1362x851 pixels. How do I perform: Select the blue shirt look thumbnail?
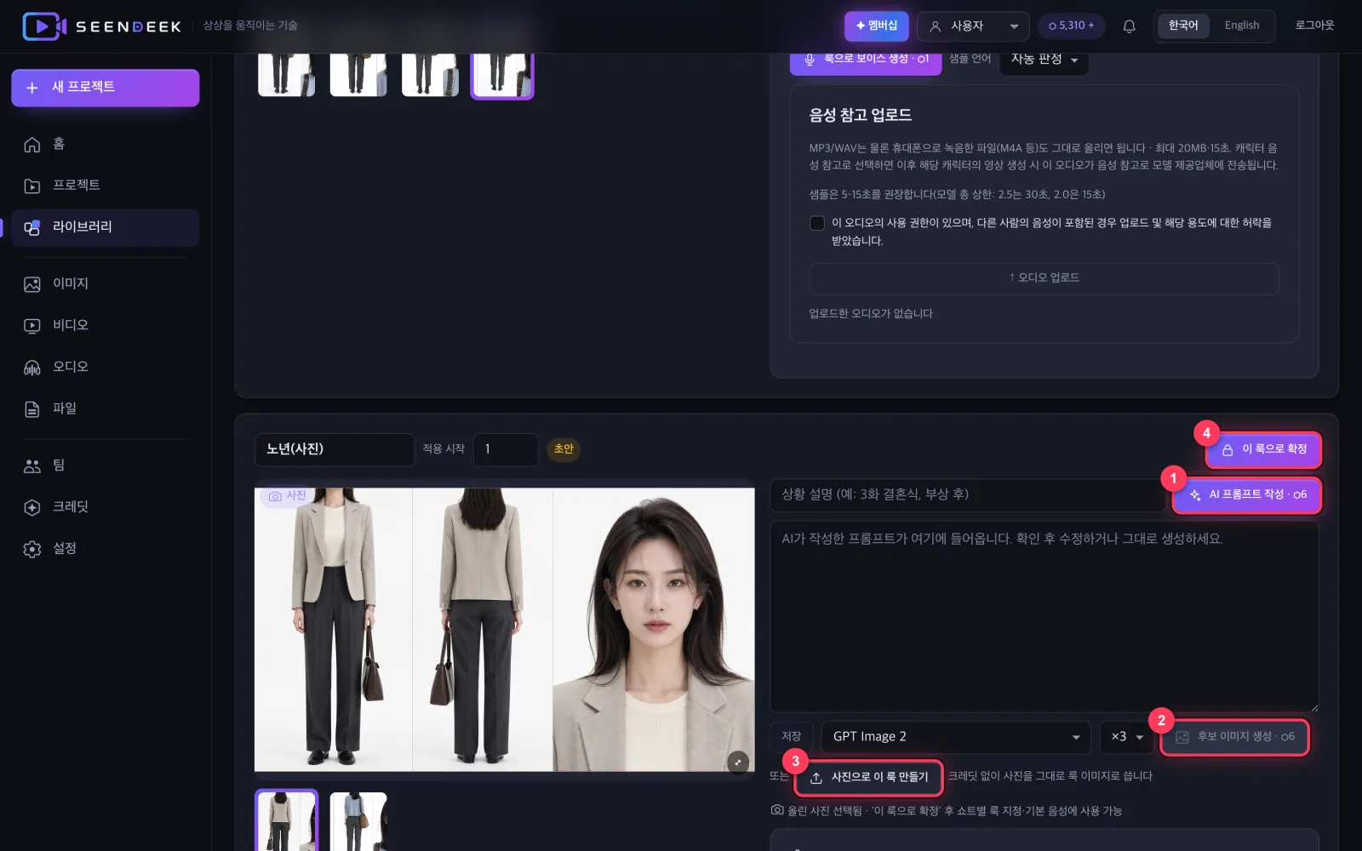358,822
